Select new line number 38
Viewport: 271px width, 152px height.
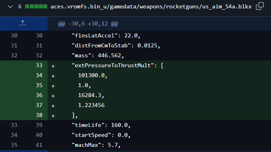click(39, 115)
